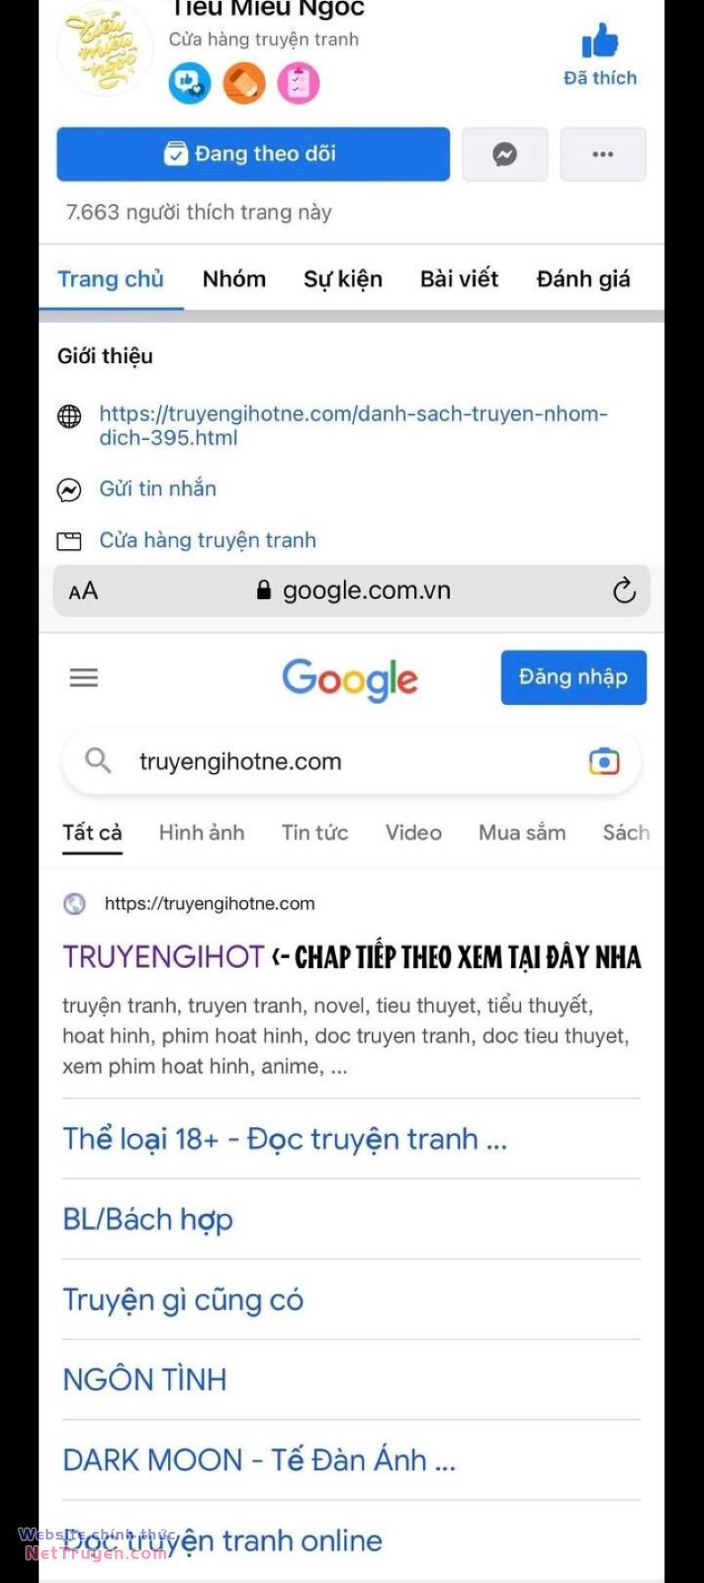The image size is (704, 1583).
Task: Tap the google.com.vn address bar
Action: pyautogui.click(x=351, y=591)
